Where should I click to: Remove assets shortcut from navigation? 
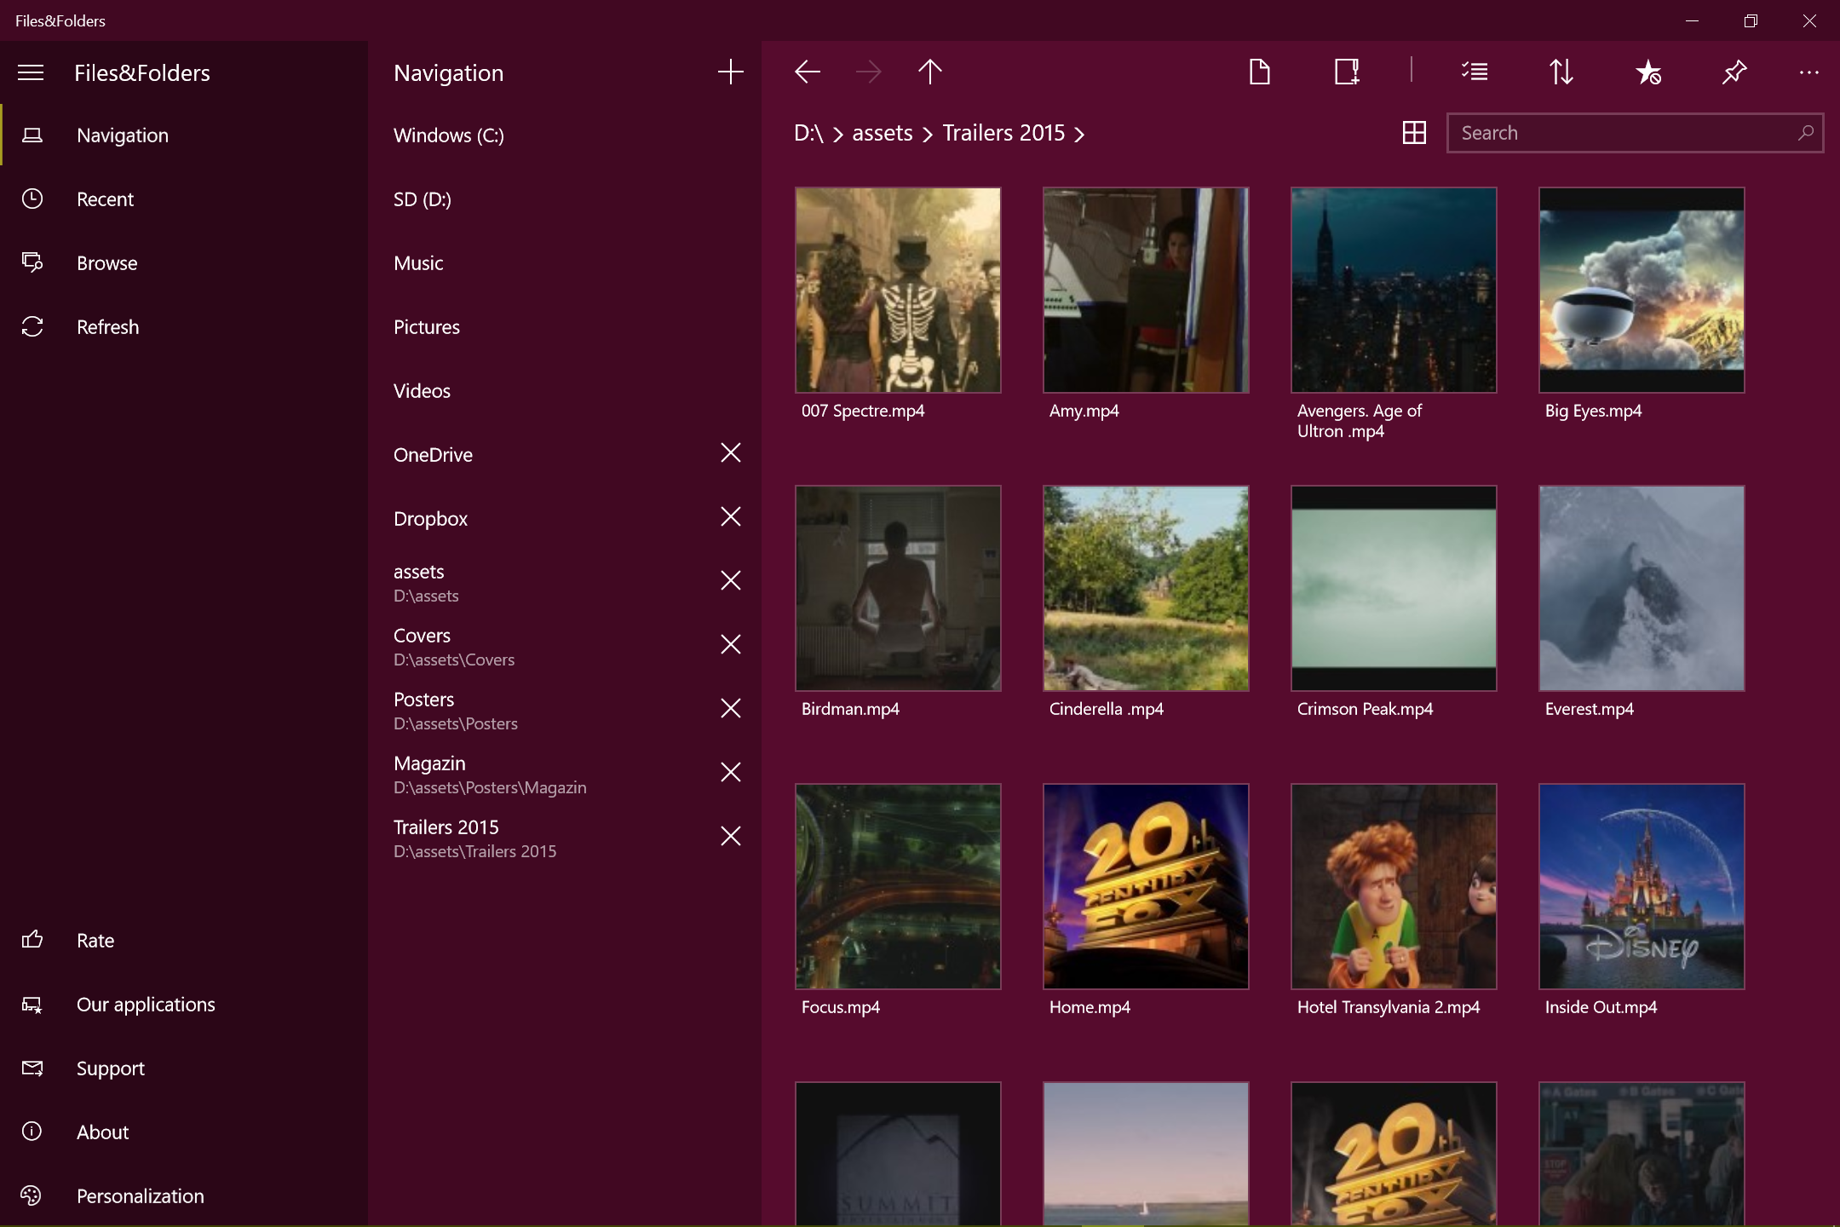731,580
